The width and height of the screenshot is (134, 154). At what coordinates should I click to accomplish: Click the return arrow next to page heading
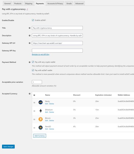[27, 9]
